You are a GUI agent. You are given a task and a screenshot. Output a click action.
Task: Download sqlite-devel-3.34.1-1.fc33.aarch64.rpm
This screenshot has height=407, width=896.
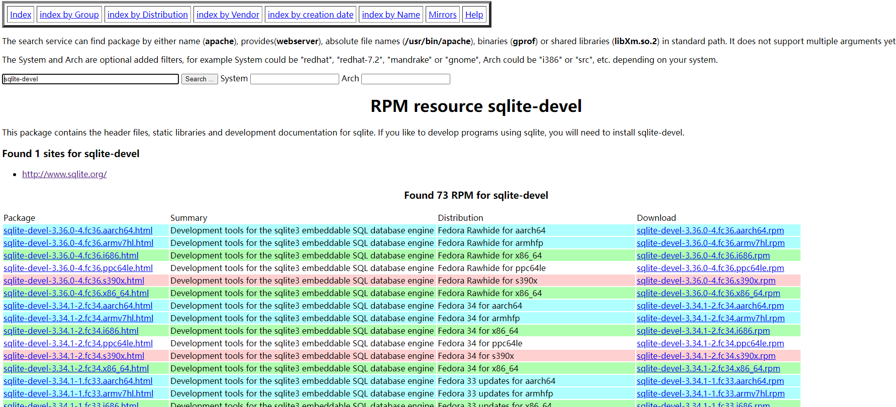click(x=710, y=381)
